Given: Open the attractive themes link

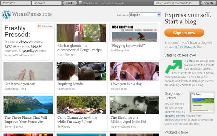Looking at the screenshot, I should coord(175,116).
